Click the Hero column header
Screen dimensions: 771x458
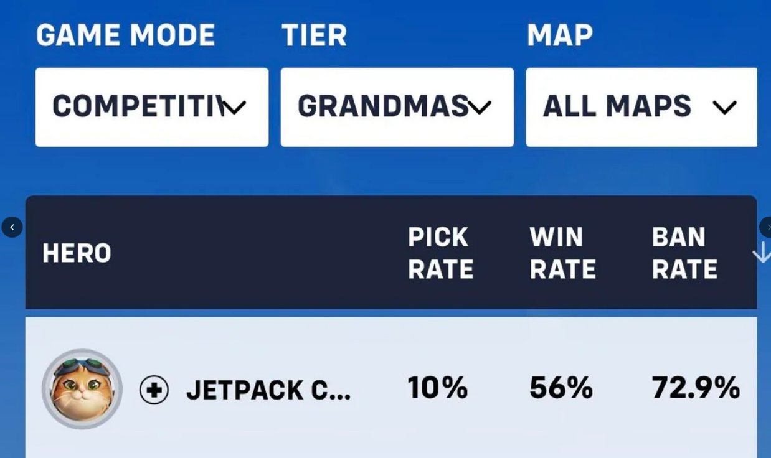pyautogui.click(x=77, y=253)
